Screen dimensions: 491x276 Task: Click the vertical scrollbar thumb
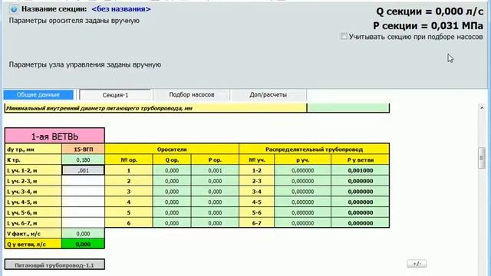click(x=482, y=158)
